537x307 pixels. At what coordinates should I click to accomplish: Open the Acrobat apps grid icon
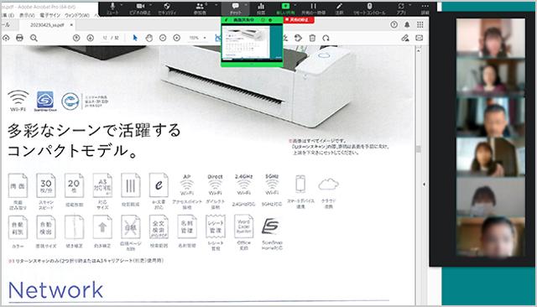point(420,24)
